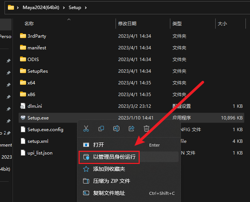The height and width of the screenshot is (202, 250).
Task: Sort by 名称 column header
Action: click(x=29, y=24)
